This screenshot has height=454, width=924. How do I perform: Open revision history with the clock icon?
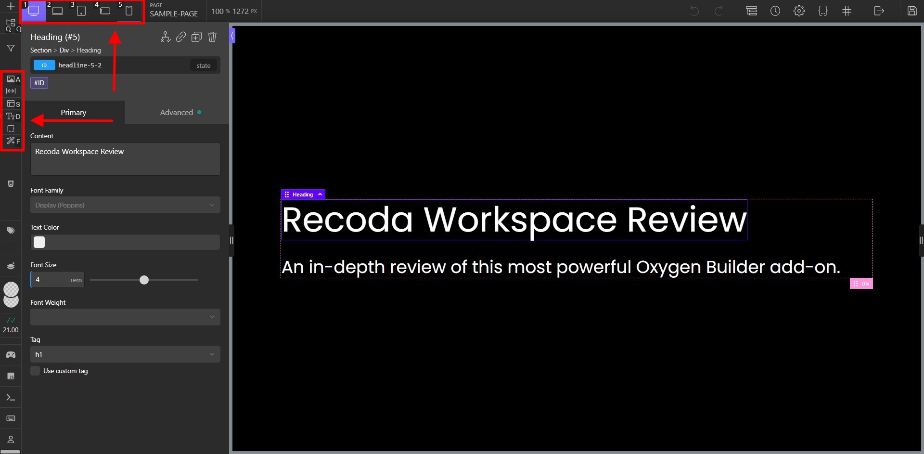click(x=775, y=11)
